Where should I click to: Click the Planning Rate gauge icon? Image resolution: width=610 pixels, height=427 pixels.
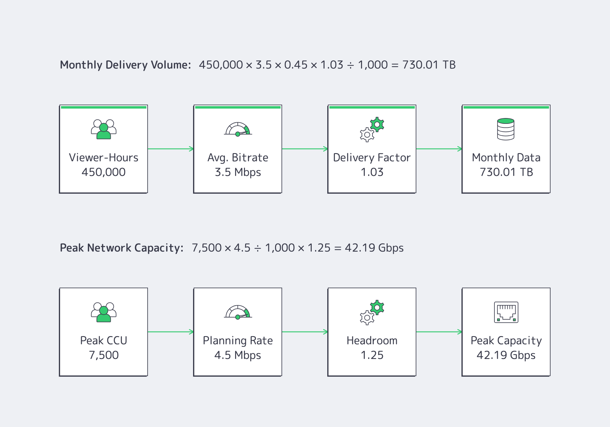click(238, 312)
